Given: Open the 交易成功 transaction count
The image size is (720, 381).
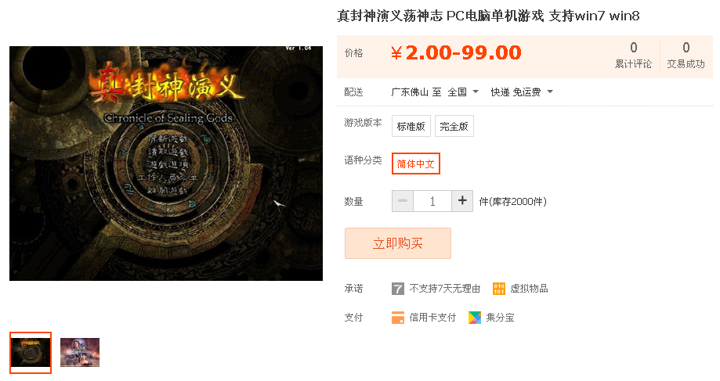Looking at the screenshot, I should (x=686, y=56).
